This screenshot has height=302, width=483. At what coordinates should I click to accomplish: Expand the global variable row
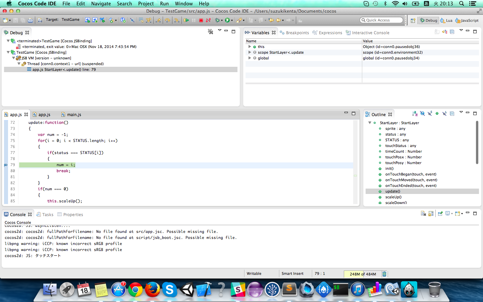[250, 58]
